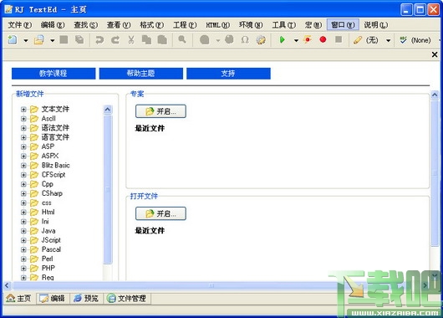
Task: Click horizontal scrollbar left arrow
Action: pyautogui.click(x=7, y=285)
